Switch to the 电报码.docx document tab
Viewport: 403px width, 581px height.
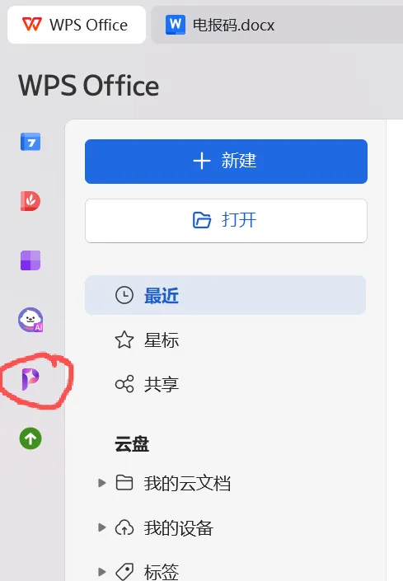[x=277, y=25]
